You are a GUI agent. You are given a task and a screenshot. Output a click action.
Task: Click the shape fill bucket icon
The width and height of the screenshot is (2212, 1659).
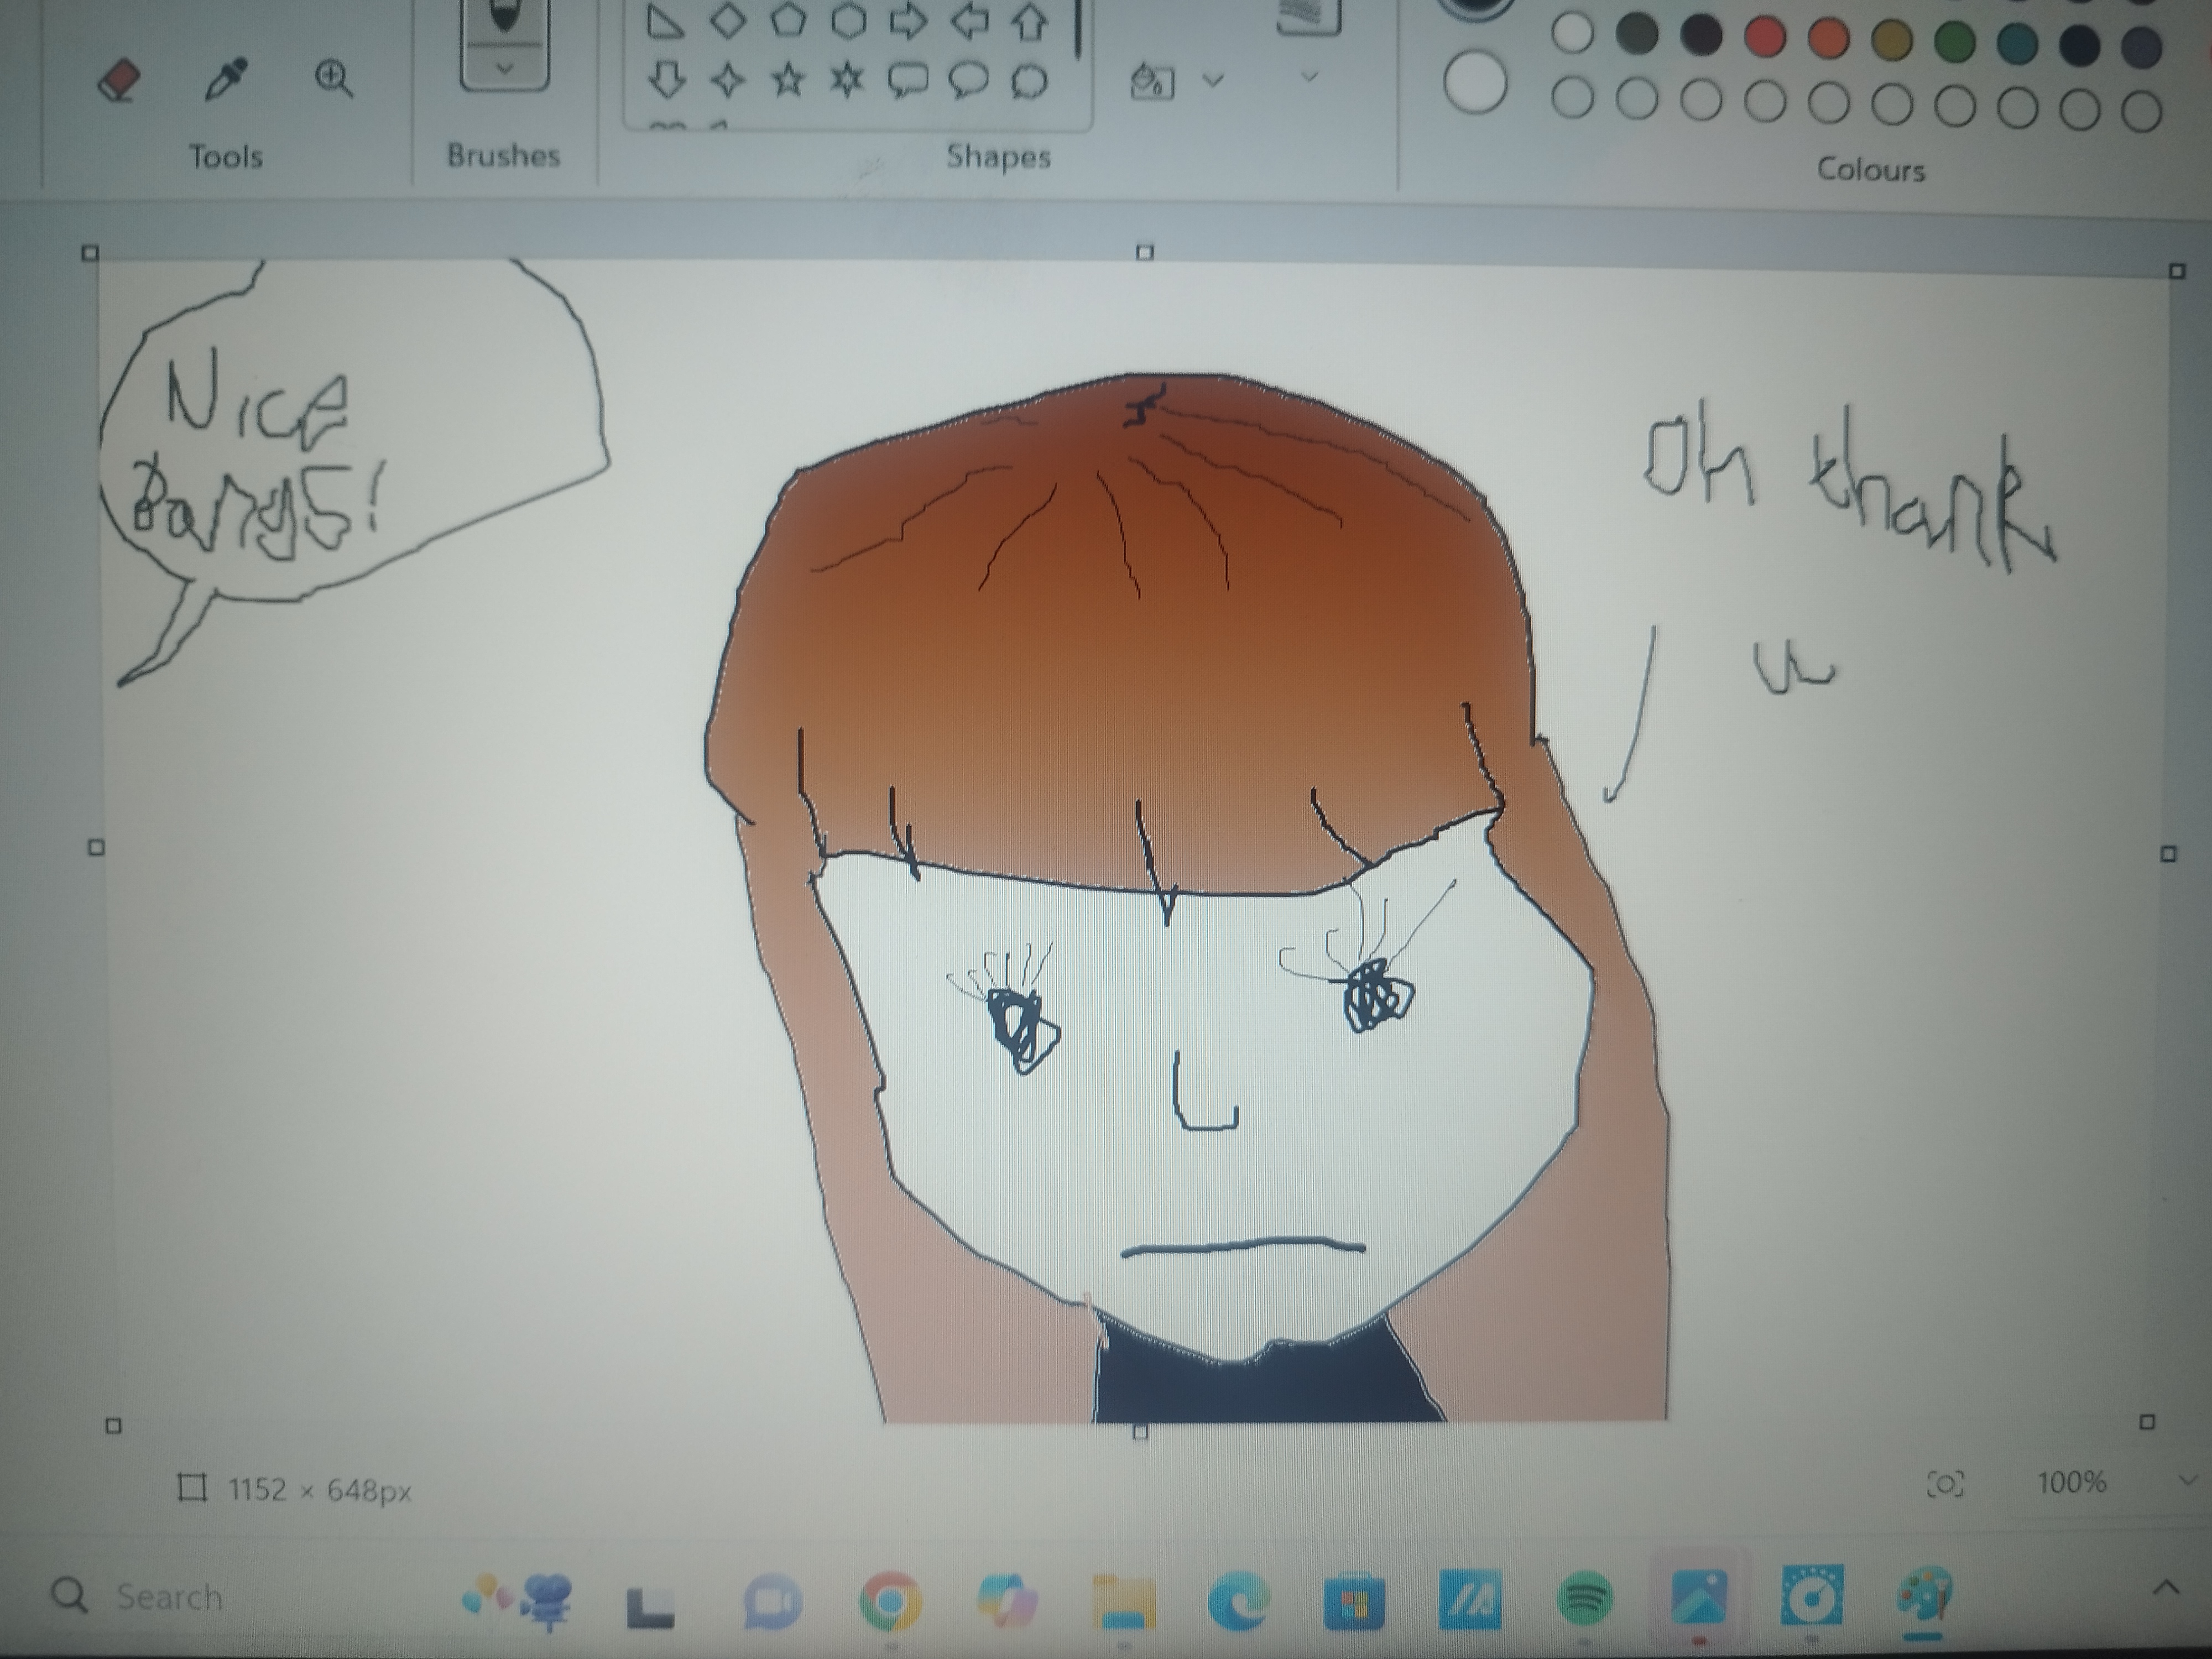pyautogui.click(x=1151, y=80)
